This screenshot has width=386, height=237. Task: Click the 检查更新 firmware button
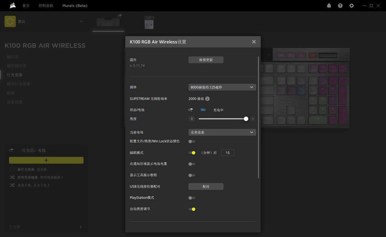pyautogui.click(x=206, y=60)
